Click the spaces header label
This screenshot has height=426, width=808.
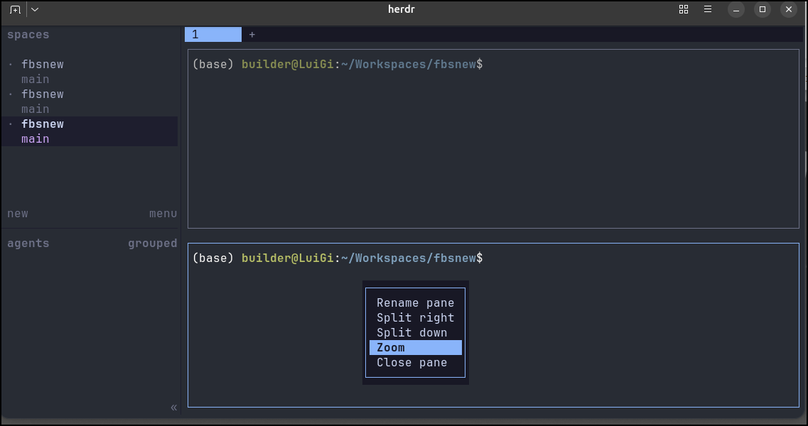coord(28,35)
